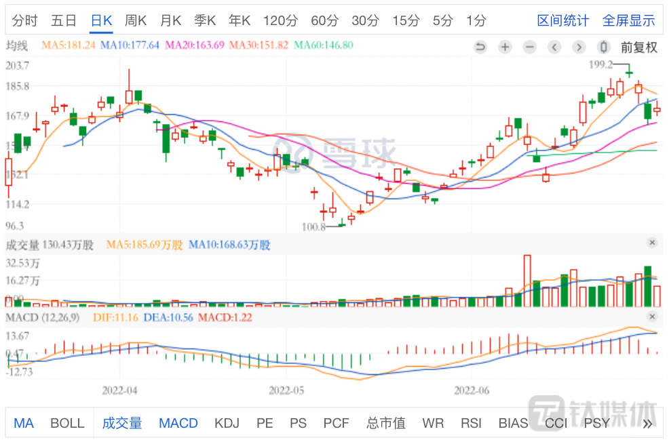Viewport: 669px width, 444px height.
Task: Disable the MA moving average overlay
Action: (24, 423)
